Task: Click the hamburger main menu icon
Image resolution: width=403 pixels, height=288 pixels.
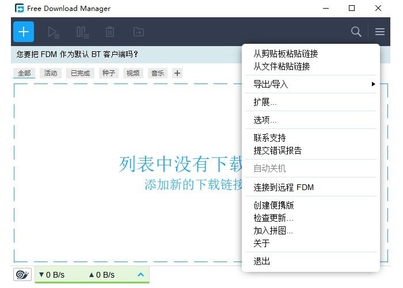Action: pyautogui.click(x=380, y=32)
